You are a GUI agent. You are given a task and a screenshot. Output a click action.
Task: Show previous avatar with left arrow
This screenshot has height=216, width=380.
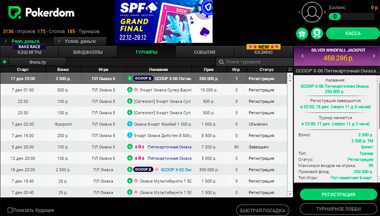[300, 12]
